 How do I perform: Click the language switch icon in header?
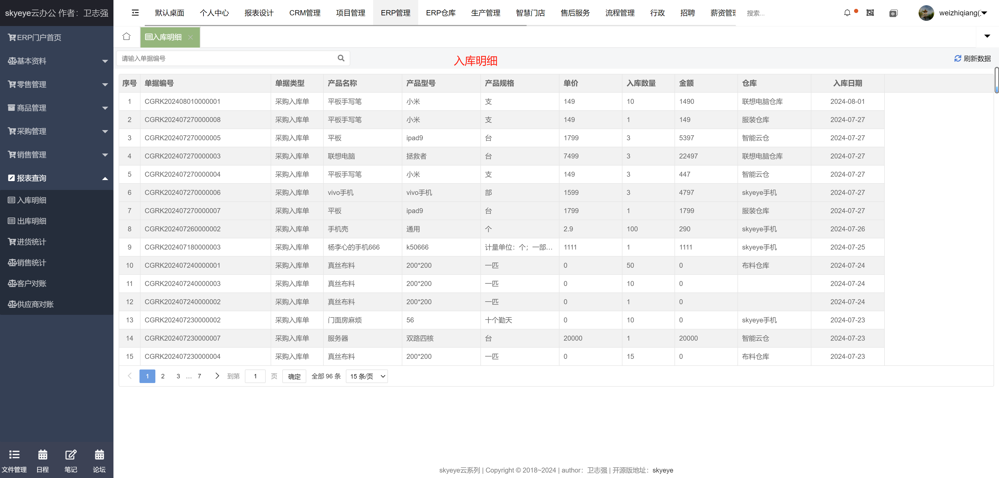pyautogui.click(x=893, y=13)
